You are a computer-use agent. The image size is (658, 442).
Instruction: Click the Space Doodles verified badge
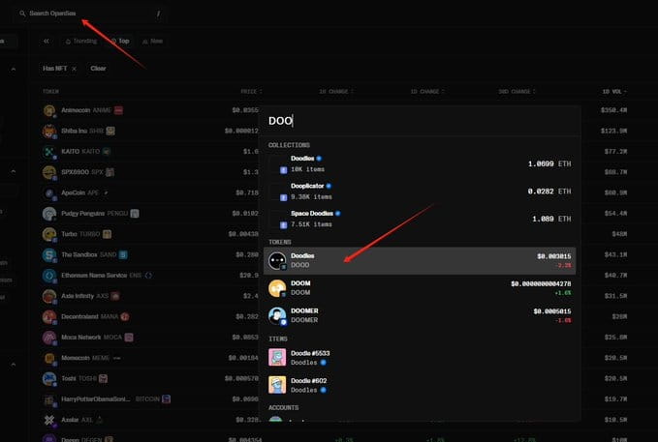(338, 214)
